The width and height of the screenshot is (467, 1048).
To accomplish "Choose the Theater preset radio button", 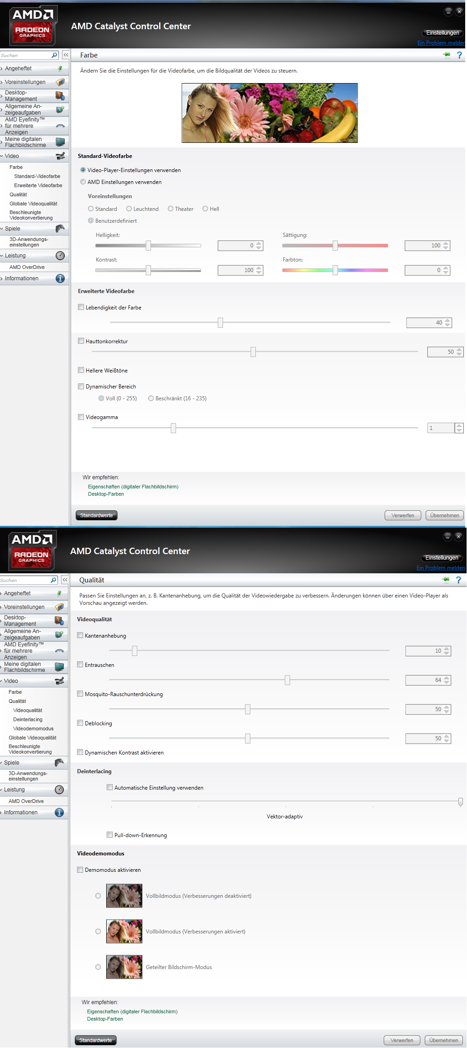I will (171, 209).
